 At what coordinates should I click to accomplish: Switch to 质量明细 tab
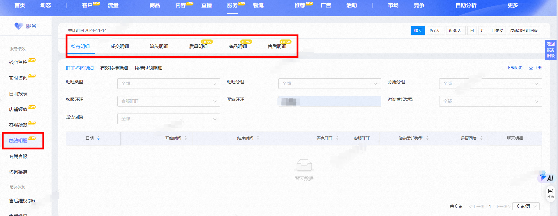point(198,46)
